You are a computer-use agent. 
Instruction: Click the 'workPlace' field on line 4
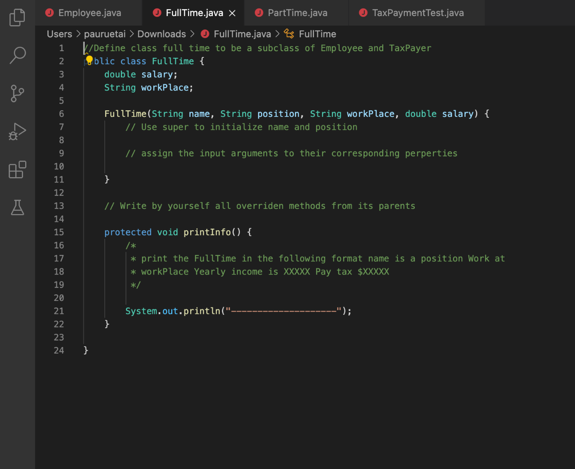coord(165,87)
